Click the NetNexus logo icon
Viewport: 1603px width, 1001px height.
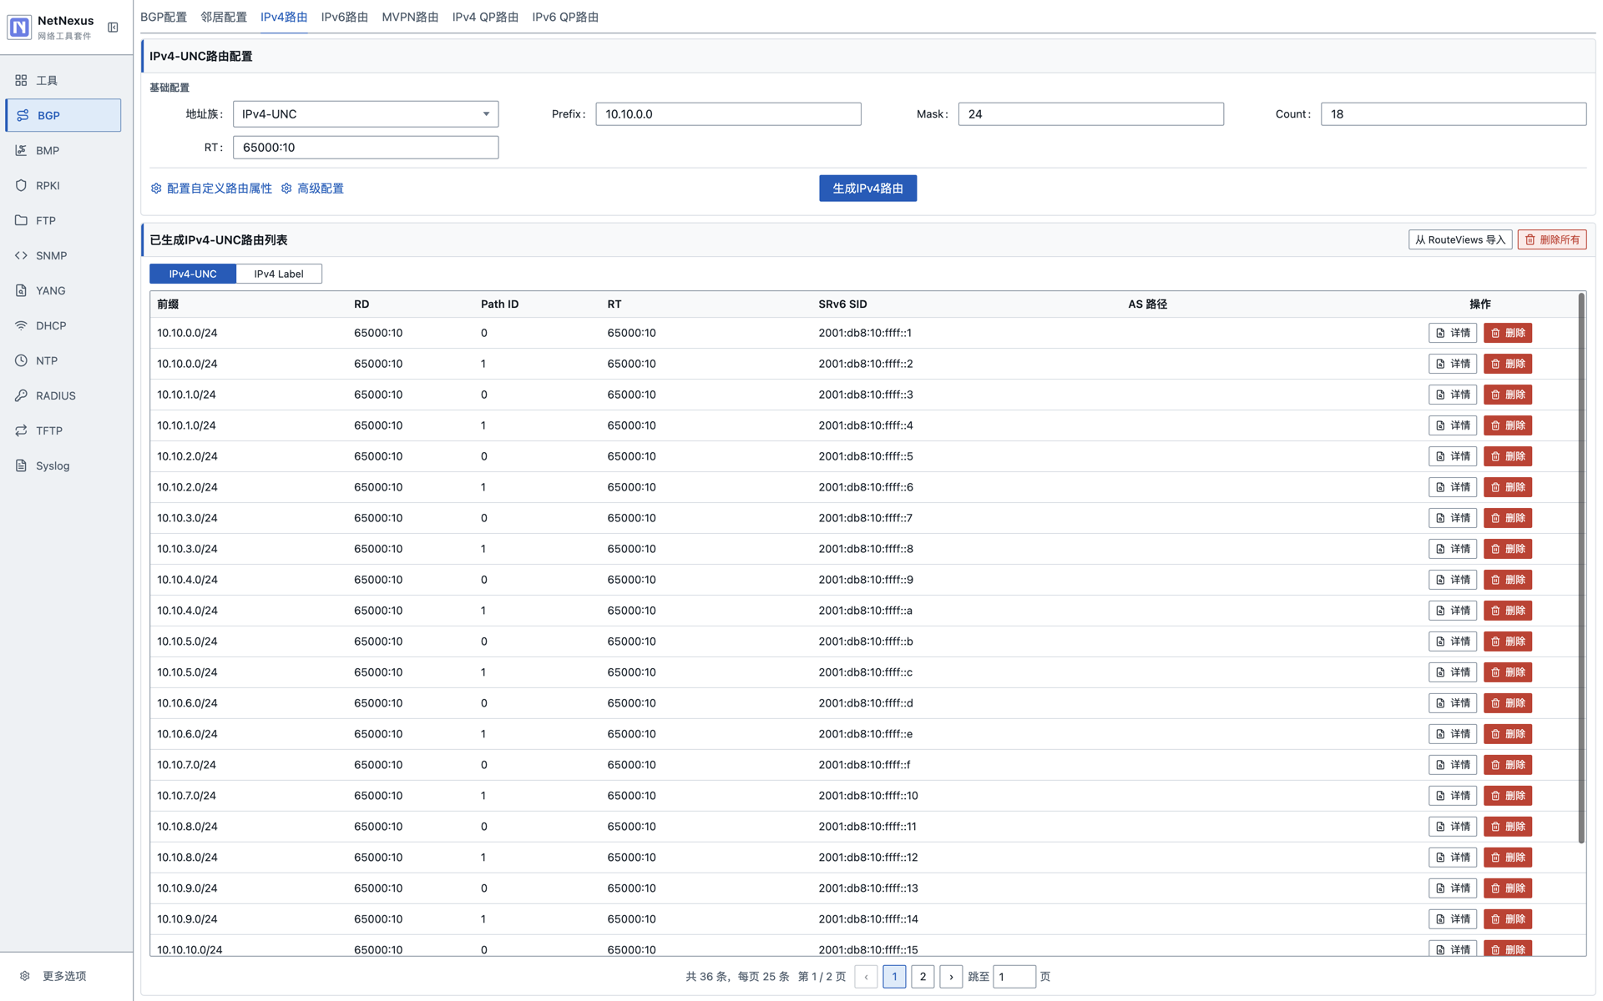pos(19,28)
